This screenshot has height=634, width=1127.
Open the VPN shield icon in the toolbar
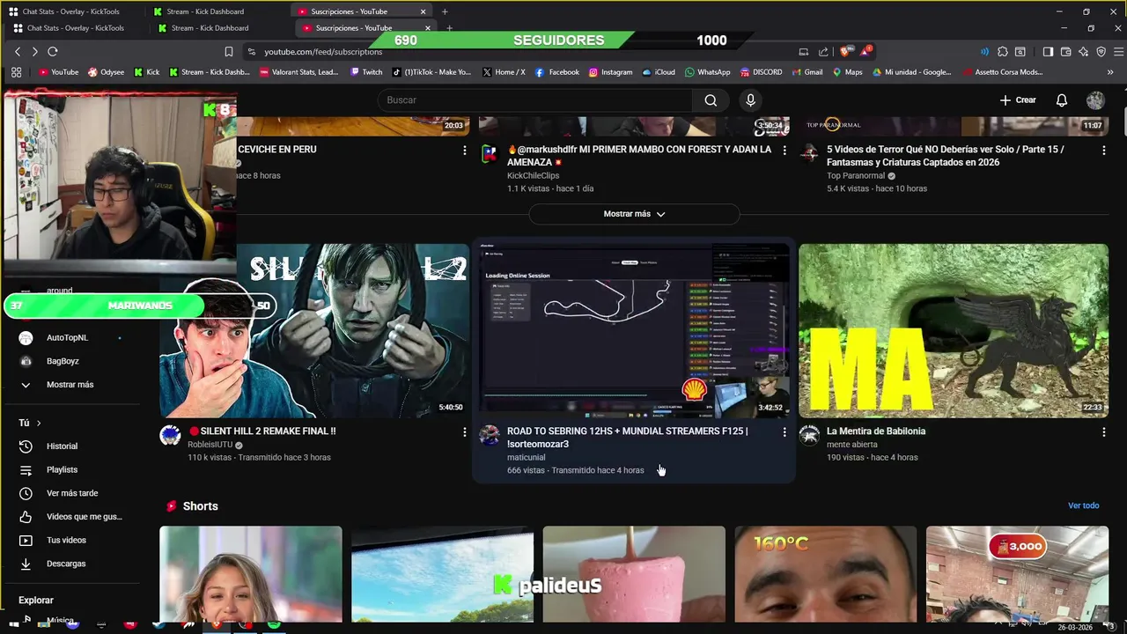click(1101, 52)
